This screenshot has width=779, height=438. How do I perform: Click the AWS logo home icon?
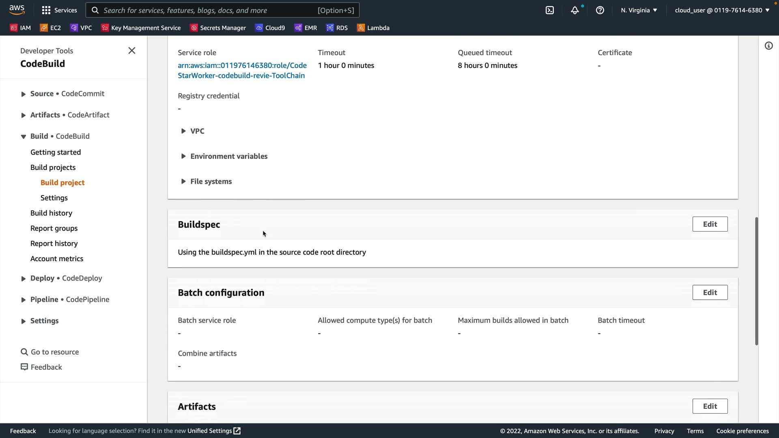tap(17, 9)
